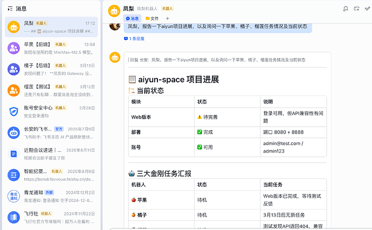Click the 苹果 robot row cell
Screen dimensions: 372x230
161,200
